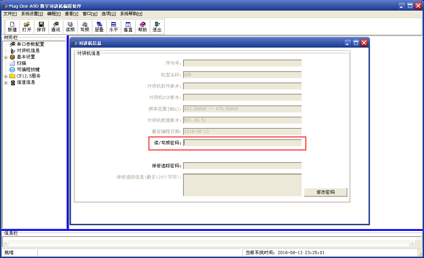Select 扫描 label in the tree
The height and width of the screenshot is (258, 424).
(21, 63)
